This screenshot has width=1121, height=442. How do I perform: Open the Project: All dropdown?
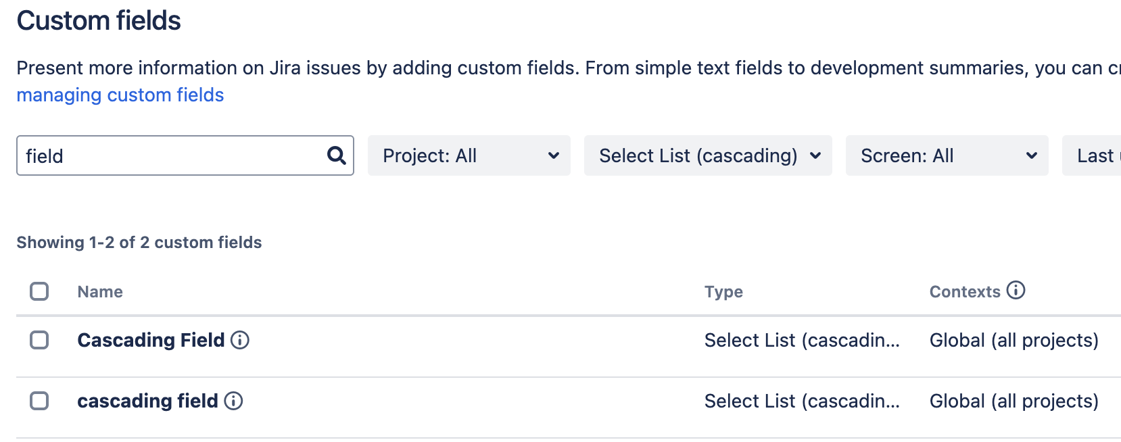[x=469, y=155]
